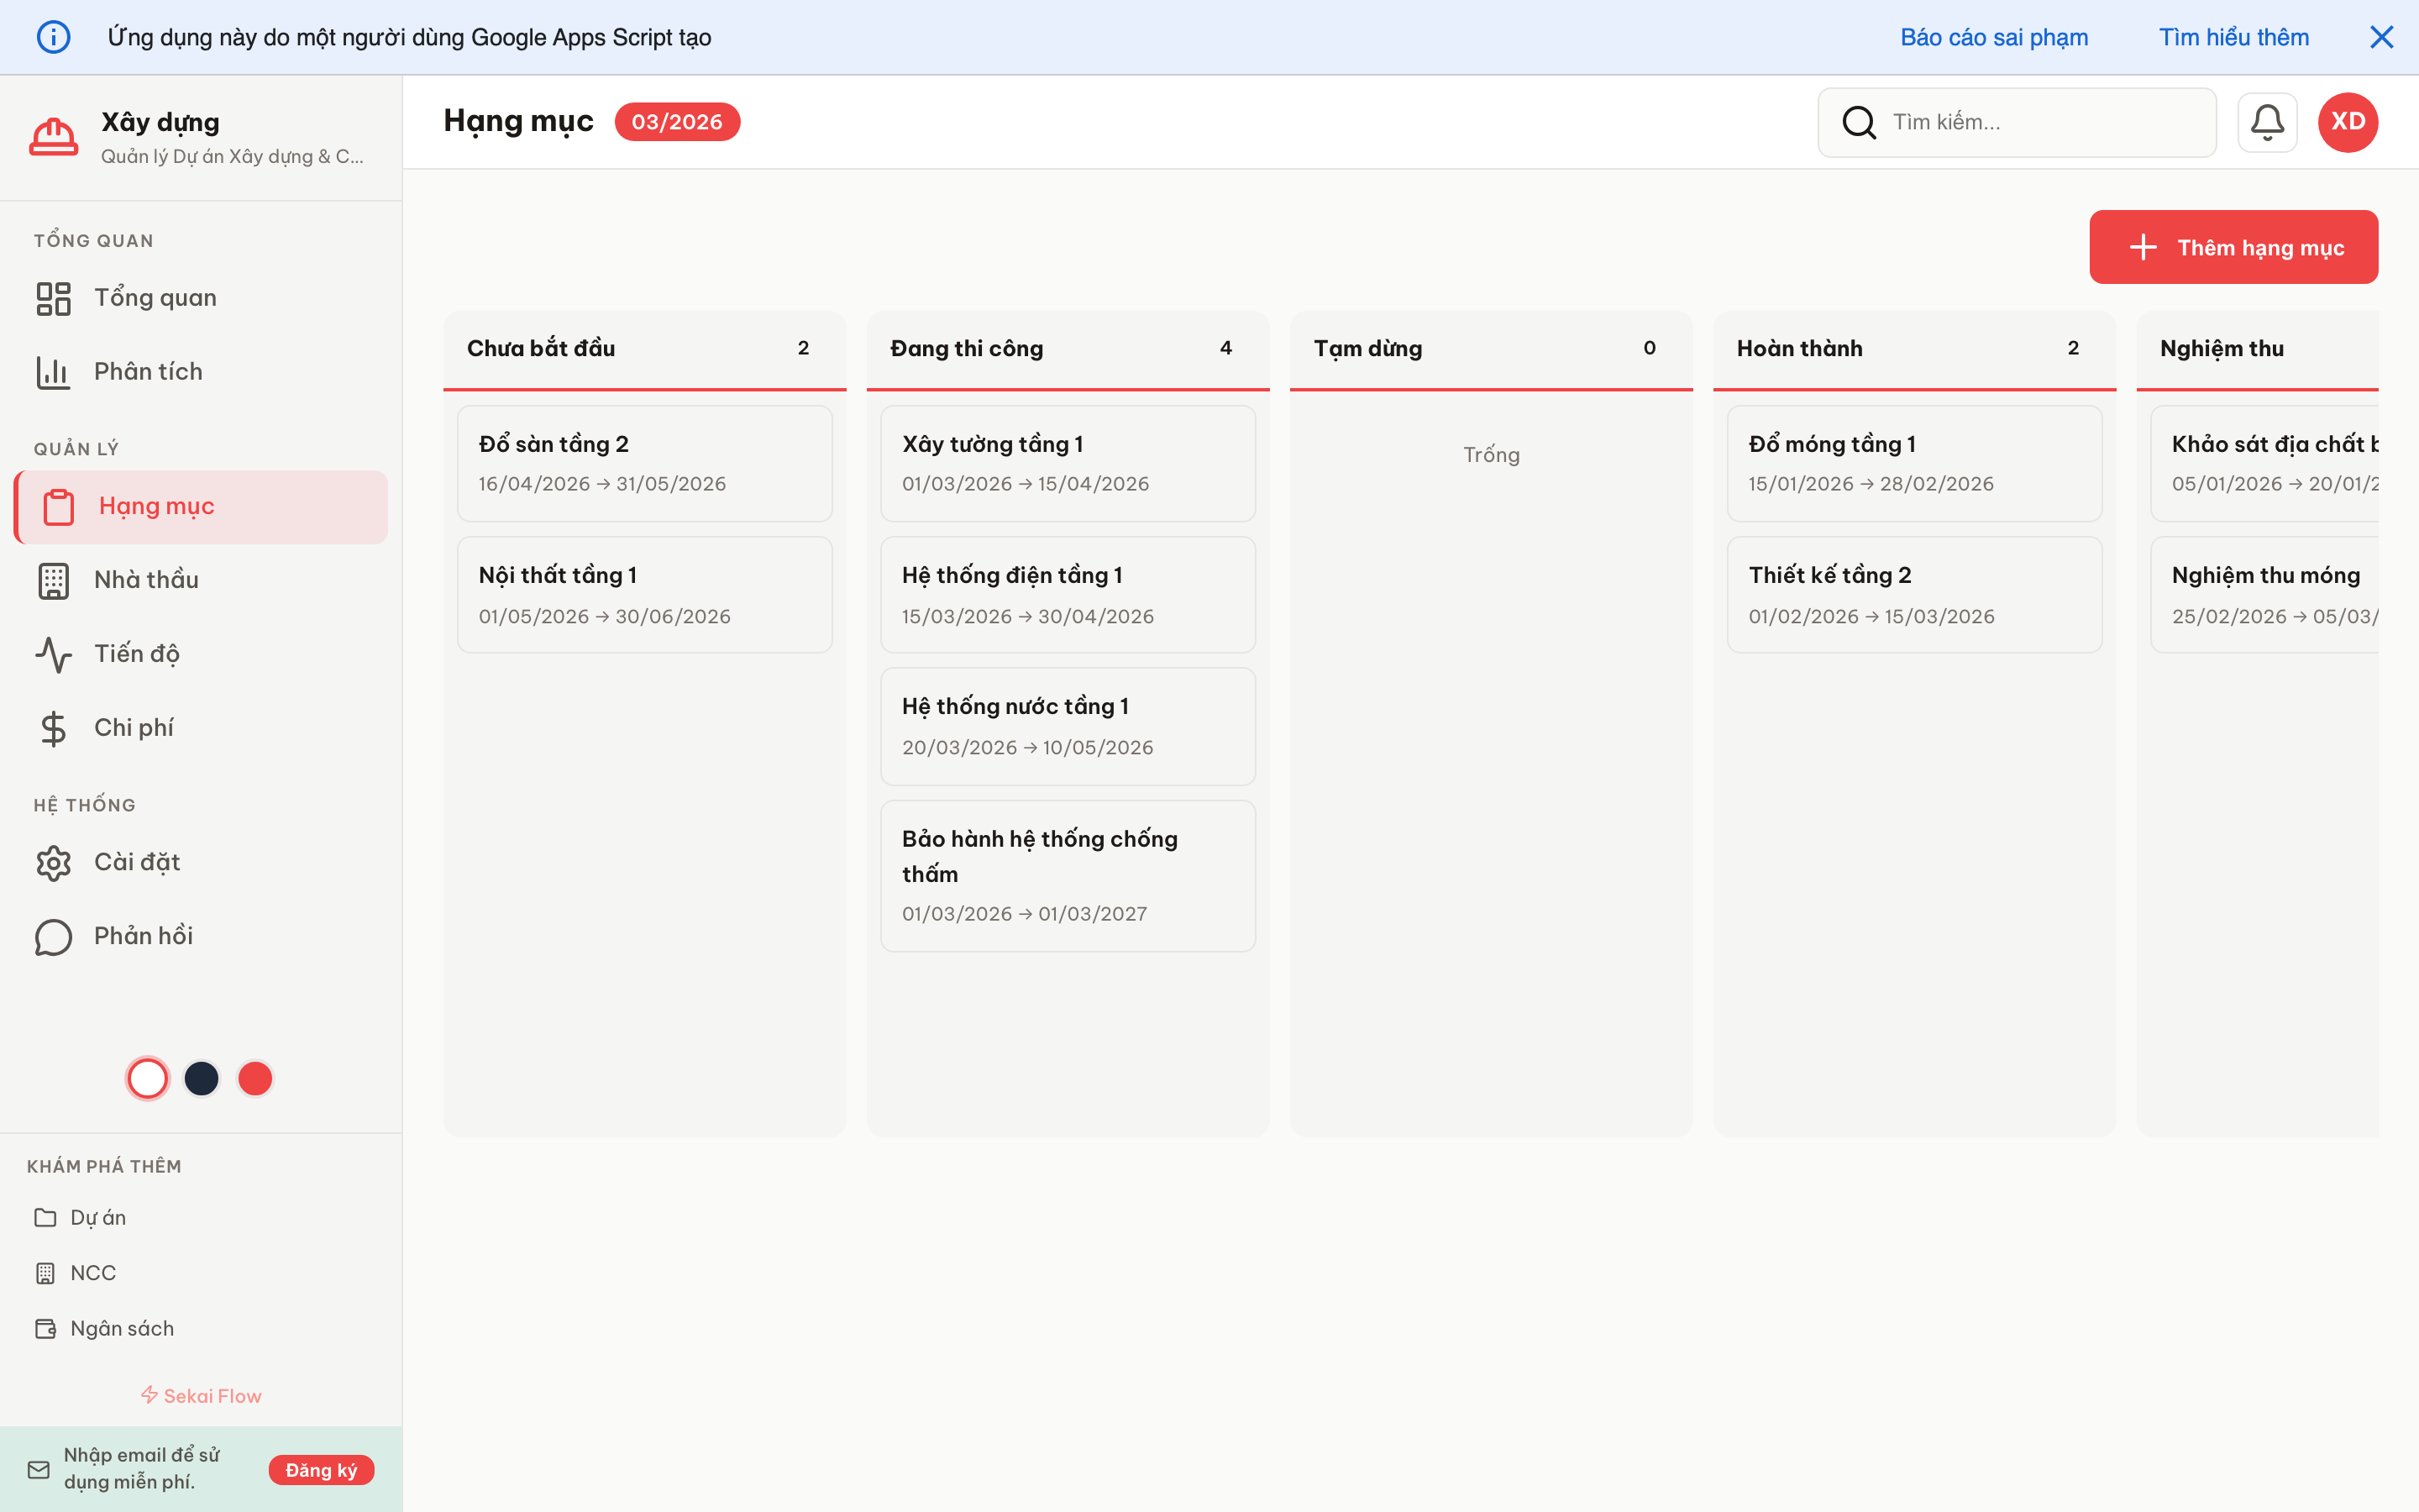
Task: Click the notification bell icon
Action: pyautogui.click(x=2267, y=122)
